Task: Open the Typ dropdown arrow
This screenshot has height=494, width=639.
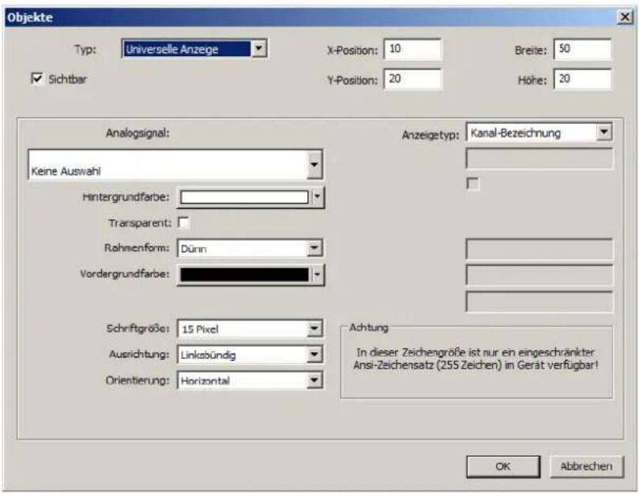Action: [x=259, y=49]
